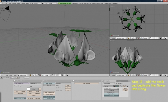
Task: Click pivot point icon in main 3D view header
Action: click(x=34, y=75)
